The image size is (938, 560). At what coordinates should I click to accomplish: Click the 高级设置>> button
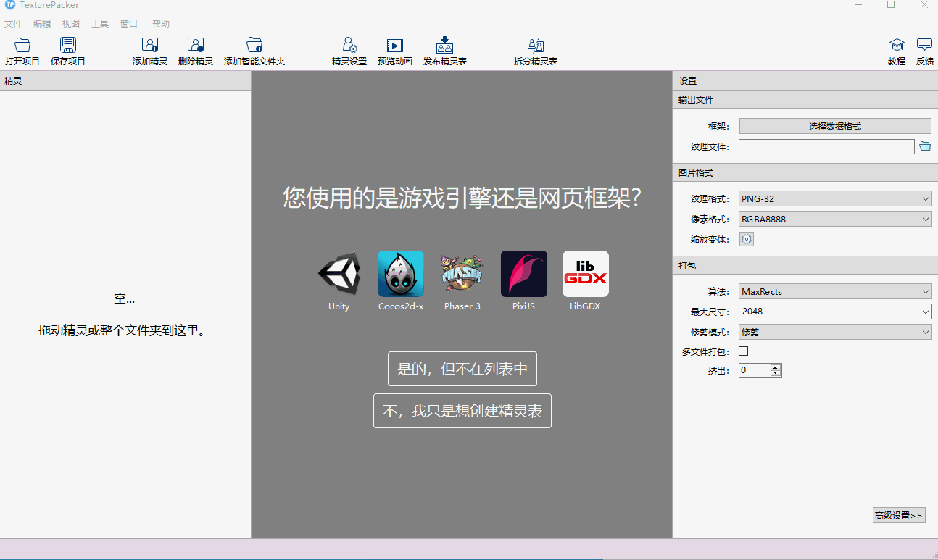899,515
